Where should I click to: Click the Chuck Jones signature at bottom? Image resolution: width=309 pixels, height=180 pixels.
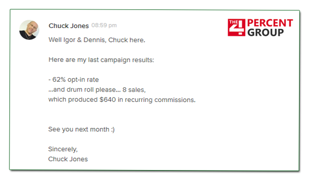(x=68, y=159)
